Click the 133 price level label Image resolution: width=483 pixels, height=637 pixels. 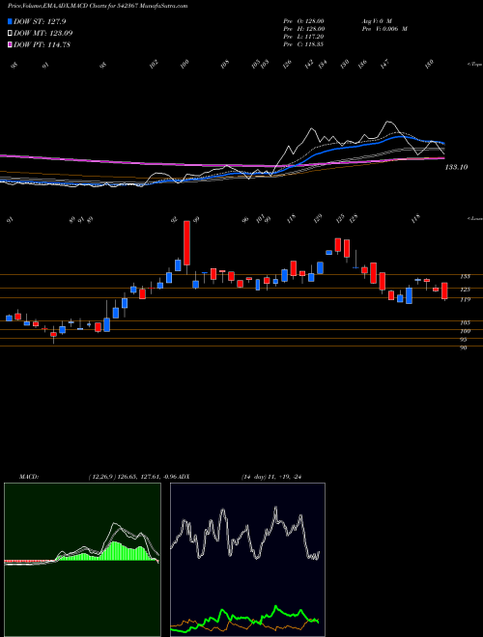click(x=465, y=277)
